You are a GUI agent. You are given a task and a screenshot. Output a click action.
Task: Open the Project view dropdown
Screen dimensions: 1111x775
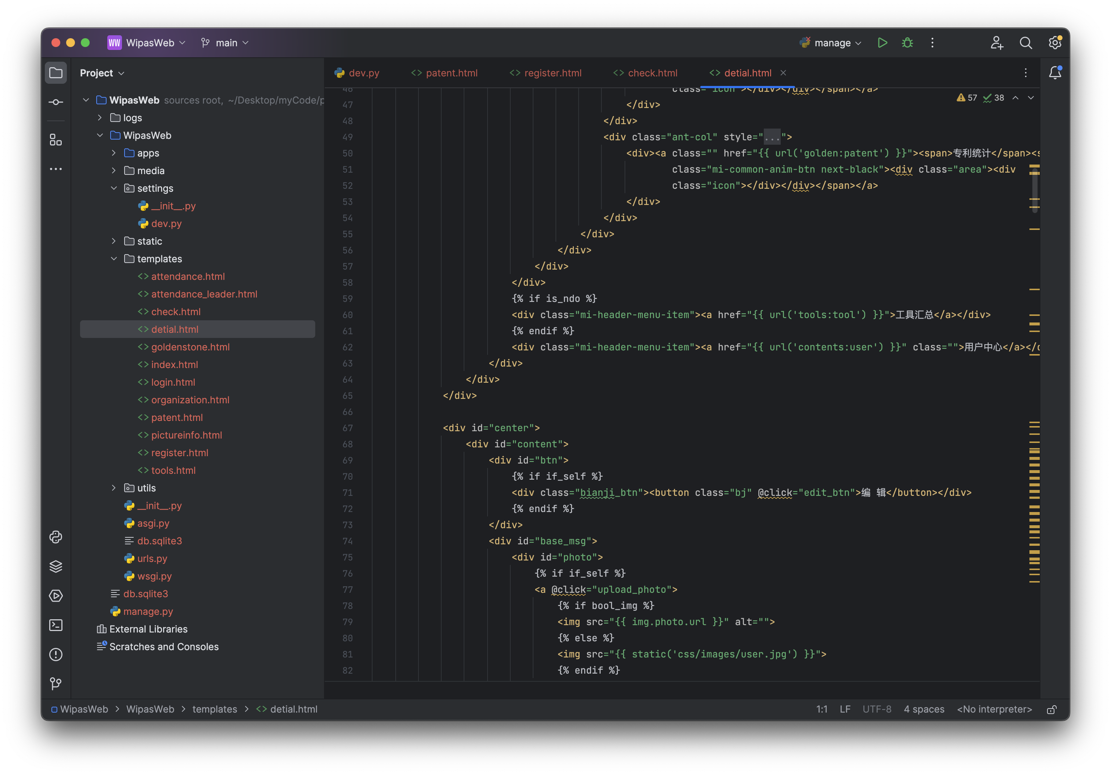(x=102, y=73)
